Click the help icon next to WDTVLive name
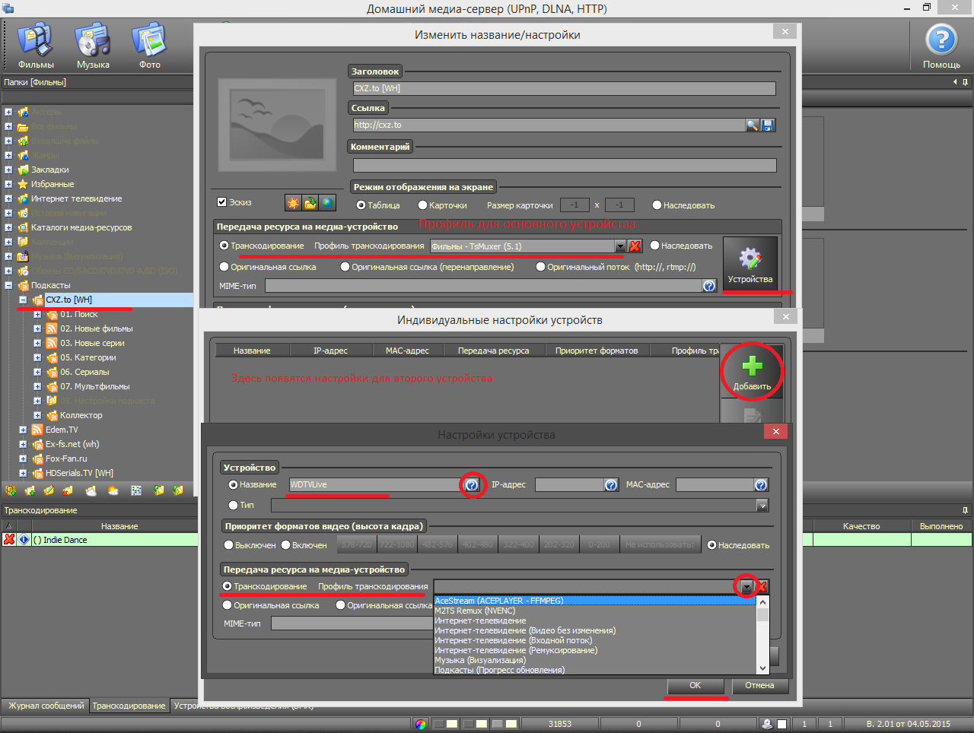This screenshot has width=974, height=733. [x=472, y=485]
